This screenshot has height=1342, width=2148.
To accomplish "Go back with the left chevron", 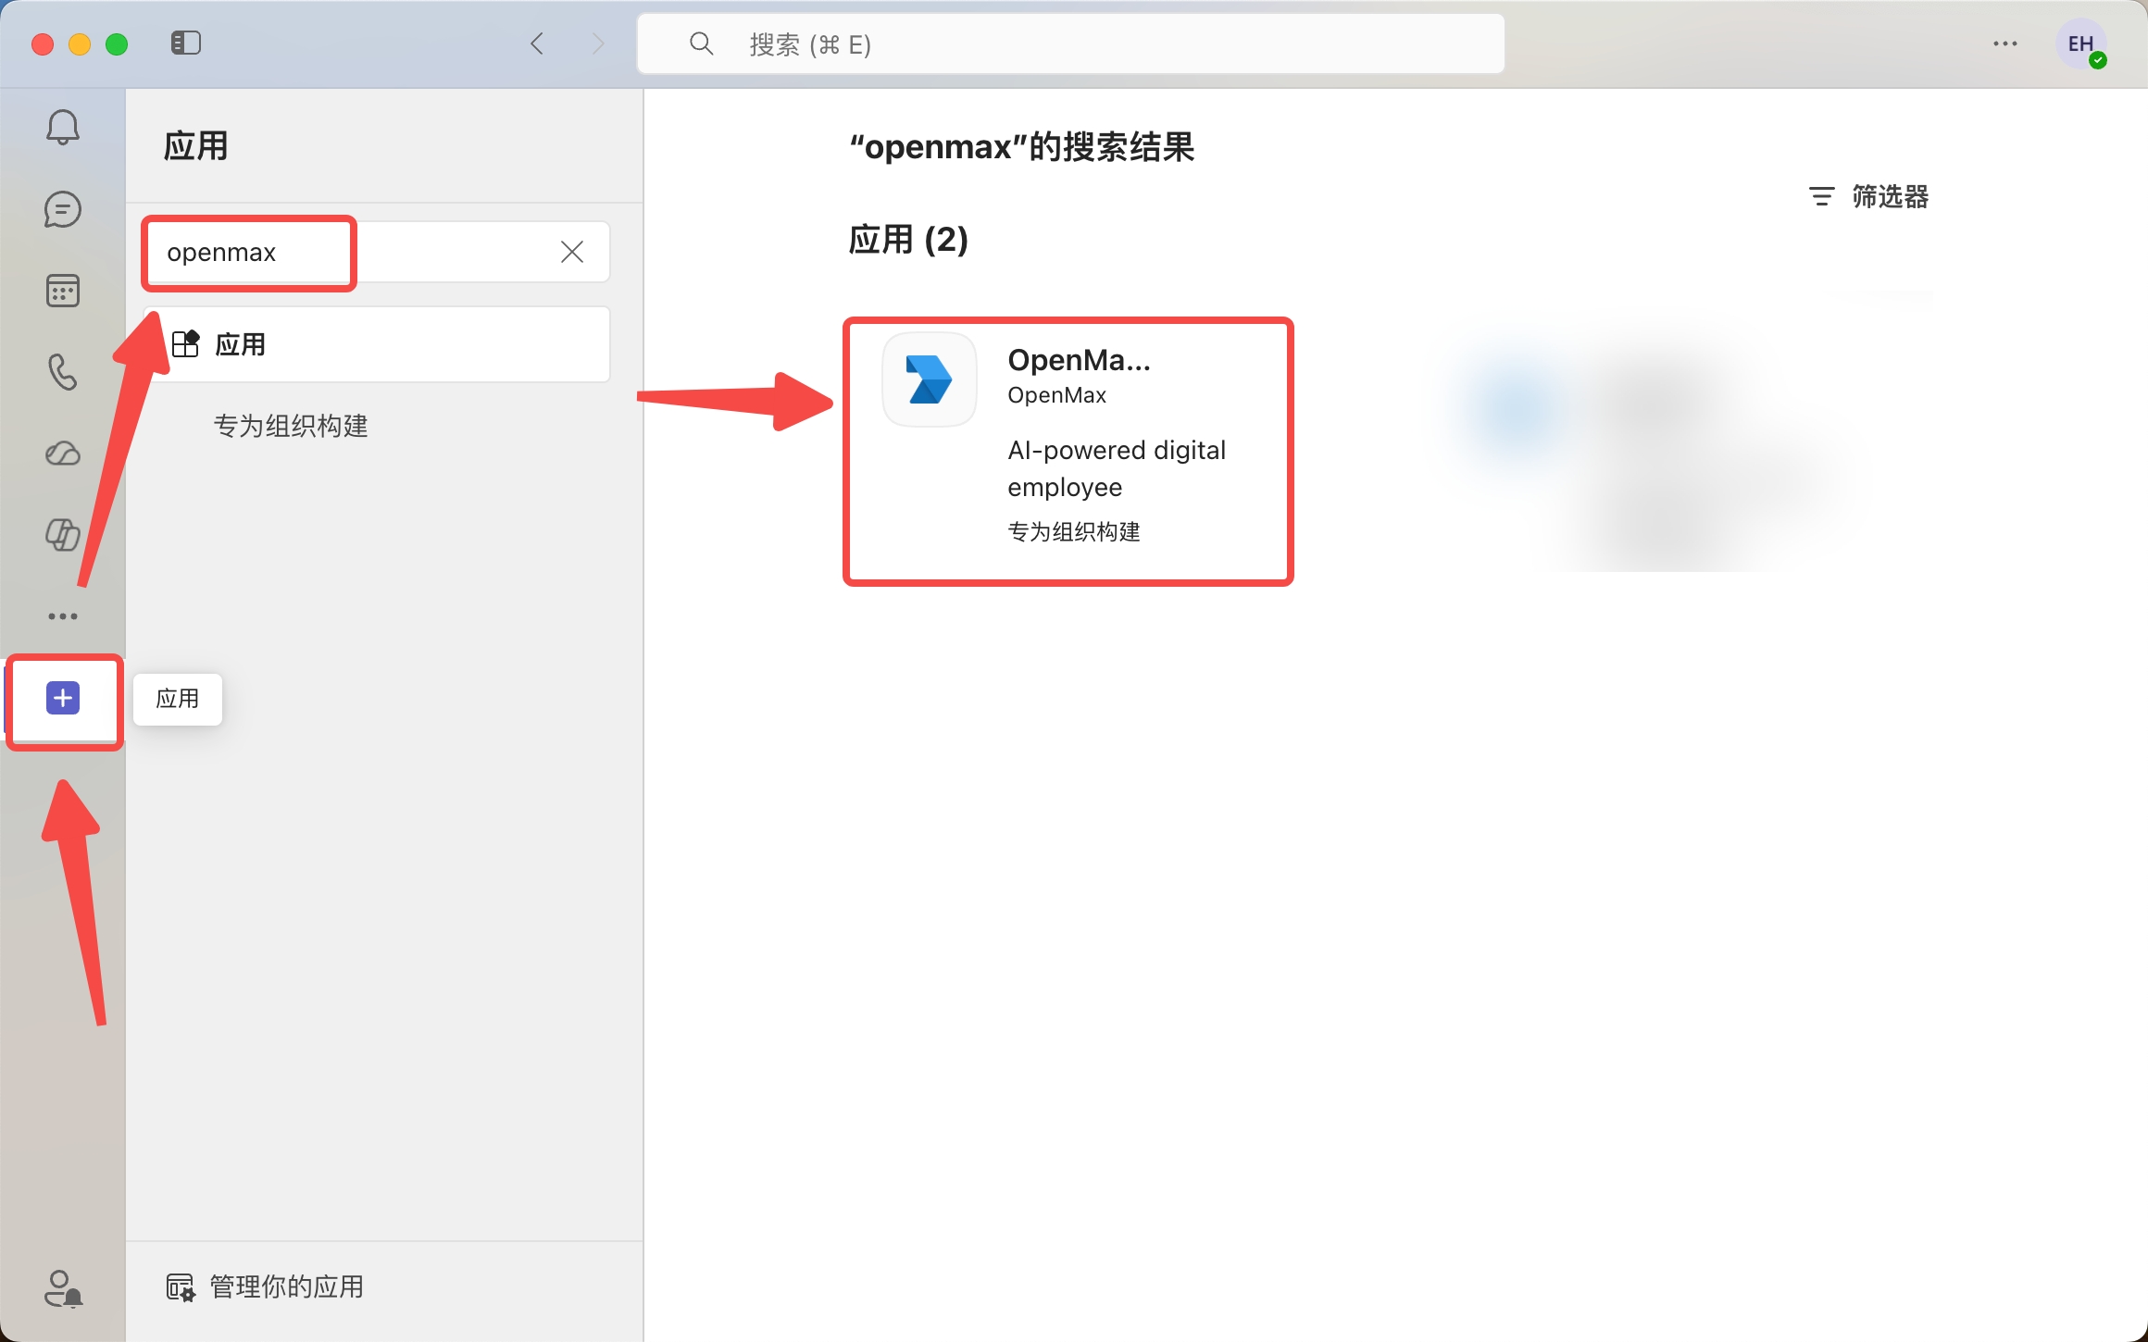I will coord(537,43).
